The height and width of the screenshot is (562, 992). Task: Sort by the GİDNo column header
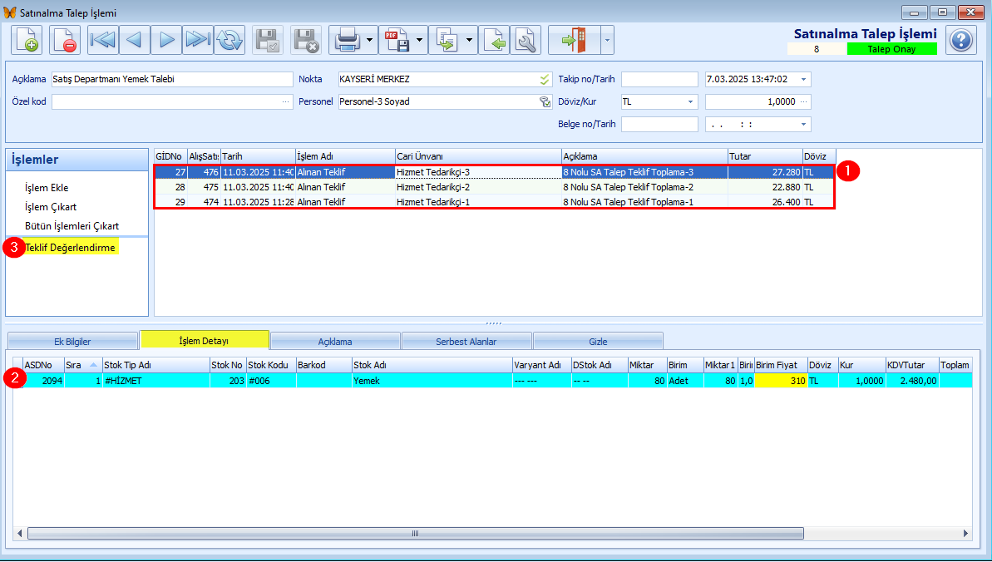click(x=170, y=156)
